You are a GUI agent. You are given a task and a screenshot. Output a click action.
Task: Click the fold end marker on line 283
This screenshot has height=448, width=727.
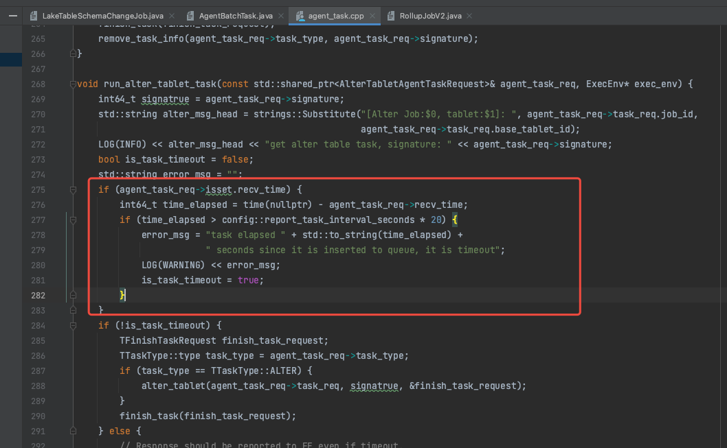tap(73, 310)
